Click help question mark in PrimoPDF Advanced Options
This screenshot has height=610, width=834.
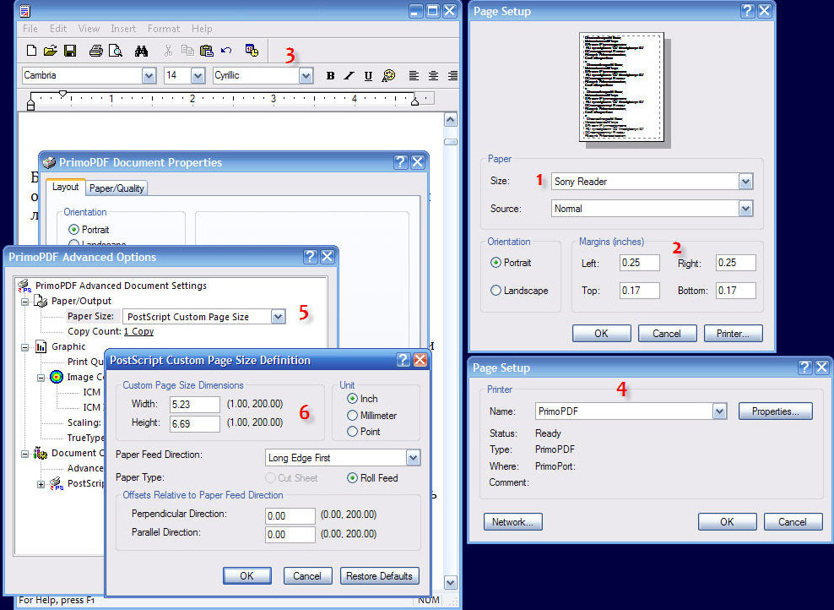[x=310, y=257]
